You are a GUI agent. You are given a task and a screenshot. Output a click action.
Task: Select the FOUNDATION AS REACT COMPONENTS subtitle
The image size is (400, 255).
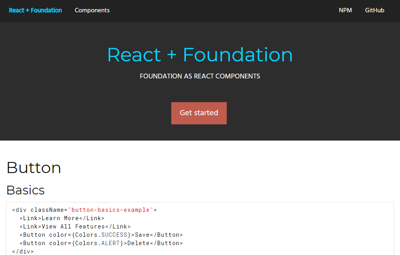point(200,76)
